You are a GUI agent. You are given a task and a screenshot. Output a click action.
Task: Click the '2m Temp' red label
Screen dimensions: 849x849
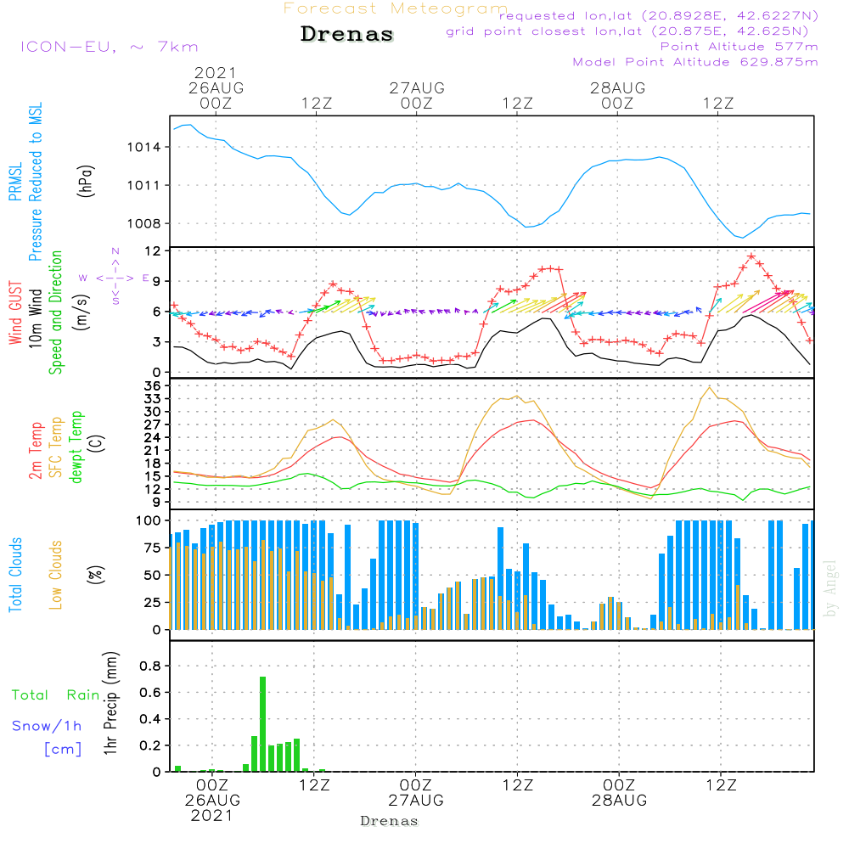[x=35, y=451]
